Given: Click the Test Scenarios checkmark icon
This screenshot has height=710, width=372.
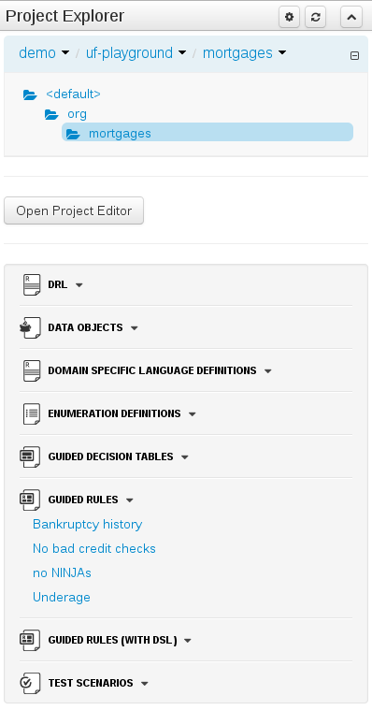Looking at the screenshot, I should pyautogui.click(x=30, y=683).
